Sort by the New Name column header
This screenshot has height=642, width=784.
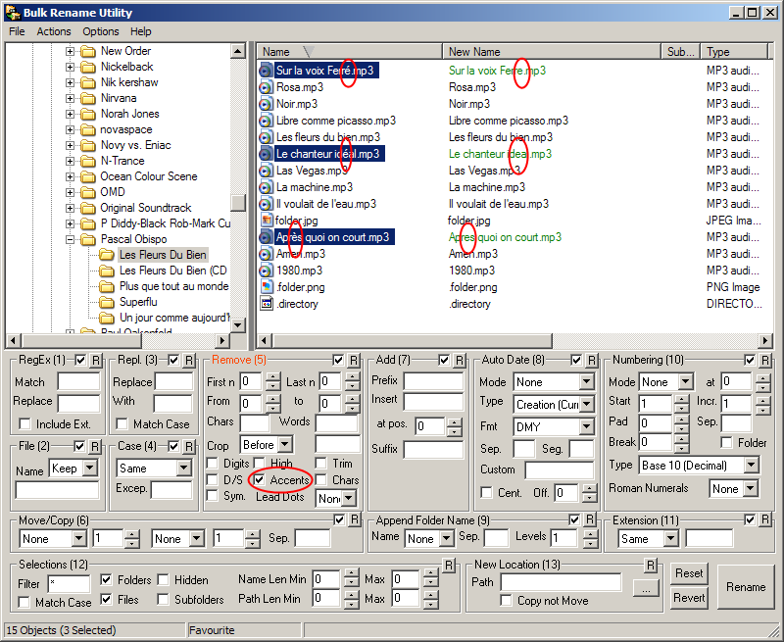[552, 52]
